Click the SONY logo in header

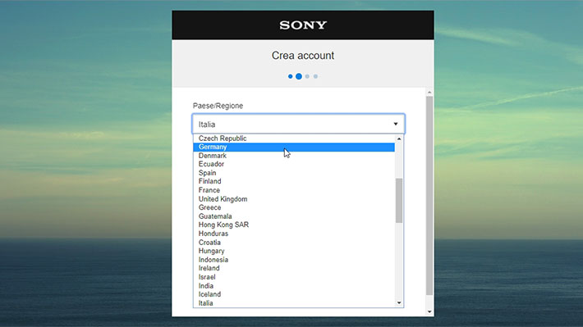coord(303,25)
